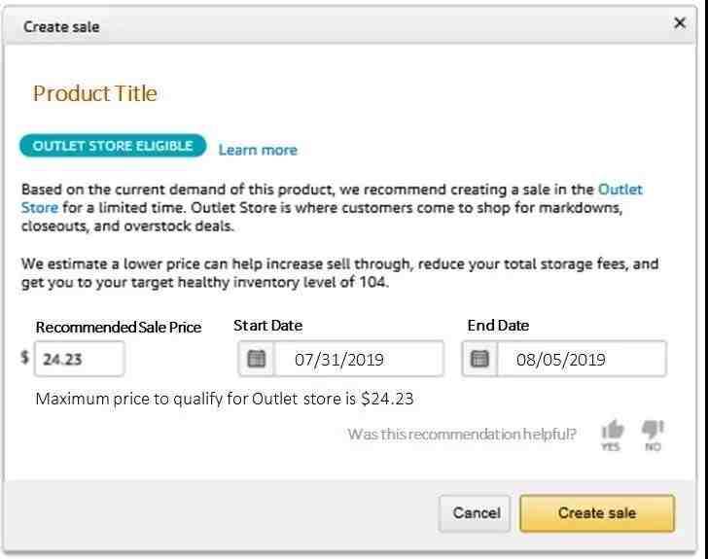Viewport: 708px width, 559px height.
Task: Click the Create sale dialog title bar
Action: pyautogui.click(x=350, y=26)
